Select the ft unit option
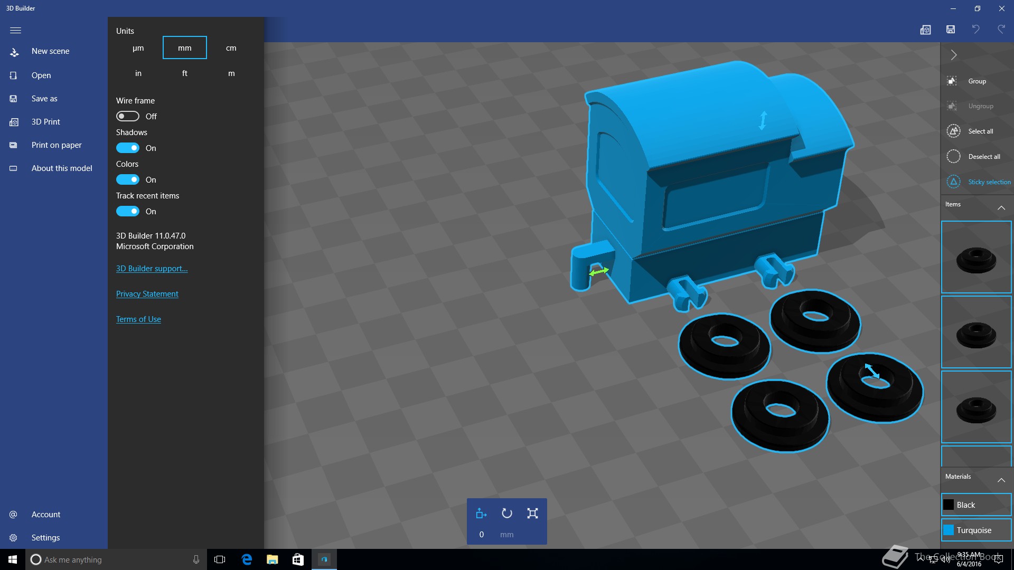 click(185, 73)
